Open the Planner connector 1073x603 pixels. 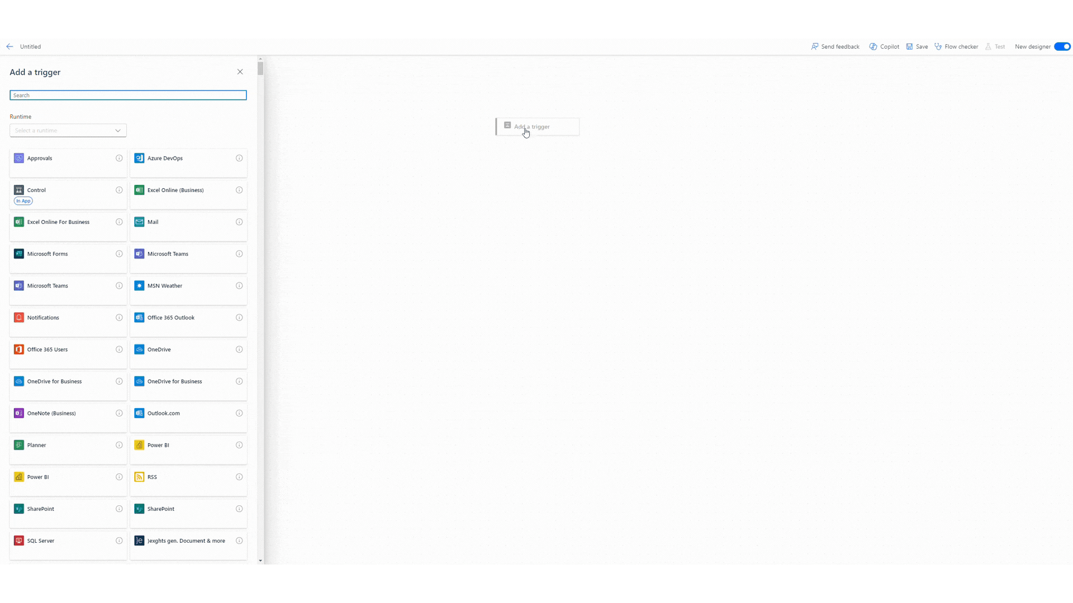click(68, 449)
